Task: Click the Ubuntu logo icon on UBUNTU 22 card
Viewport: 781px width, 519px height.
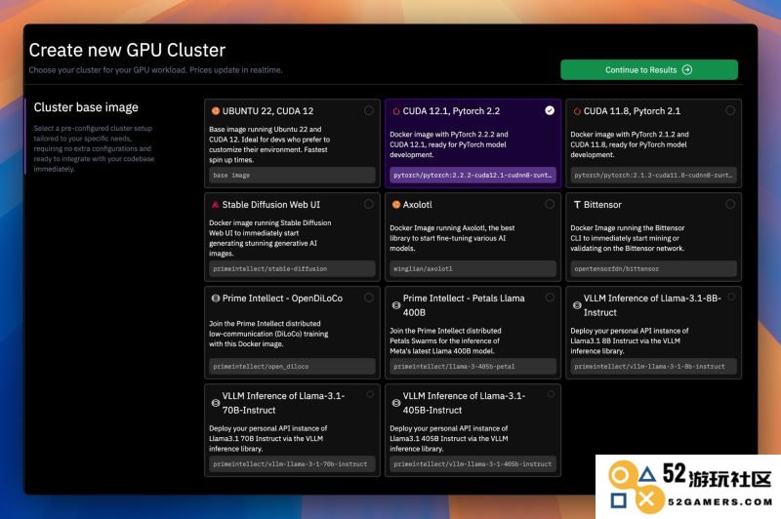Action: (x=216, y=111)
